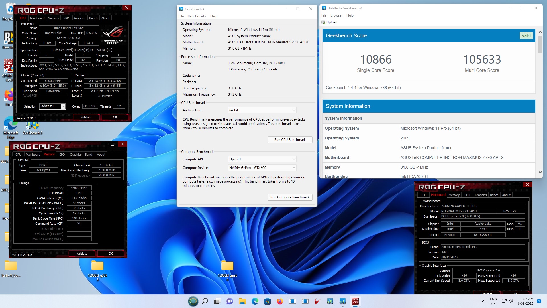Click Run Compute Benchmark button
This screenshot has height=308, width=547.
point(290,197)
